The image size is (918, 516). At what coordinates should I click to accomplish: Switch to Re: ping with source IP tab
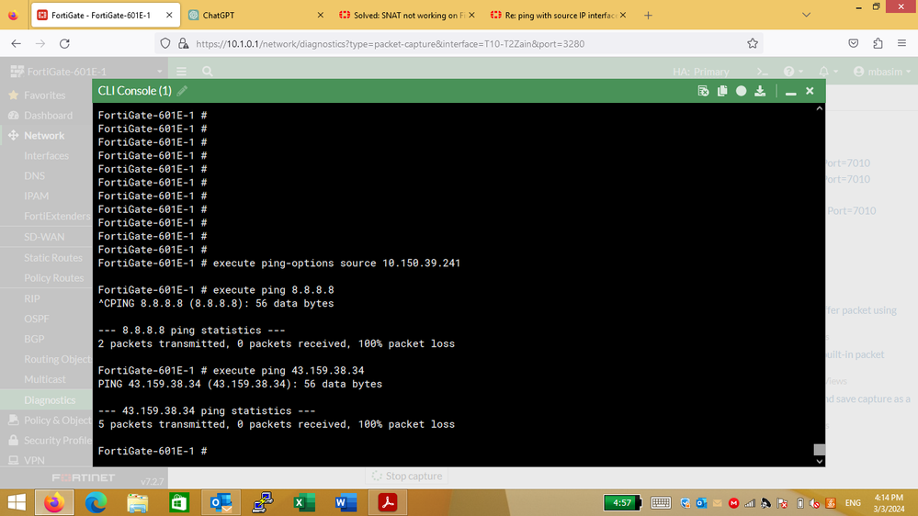pyautogui.click(x=559, y=16)
